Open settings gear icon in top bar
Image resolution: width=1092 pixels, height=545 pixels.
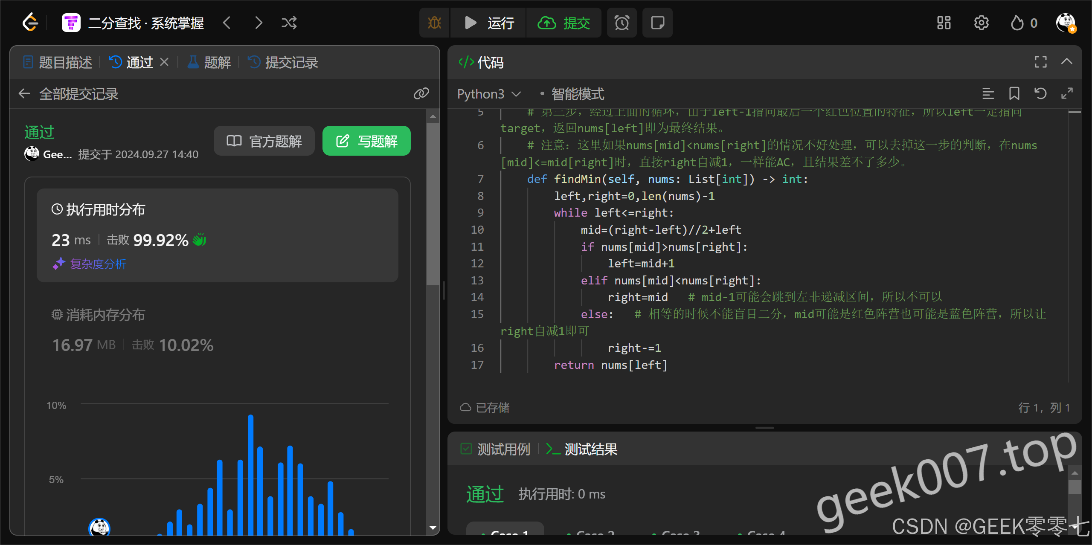(x=981, y=23)
